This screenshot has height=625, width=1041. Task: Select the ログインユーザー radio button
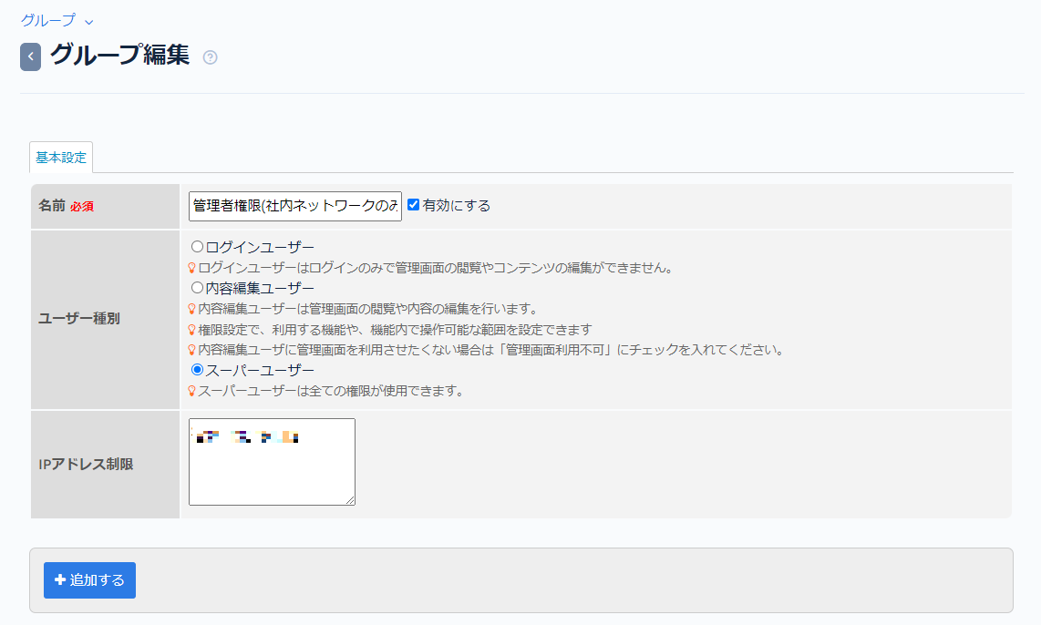[x=197, y=247]
